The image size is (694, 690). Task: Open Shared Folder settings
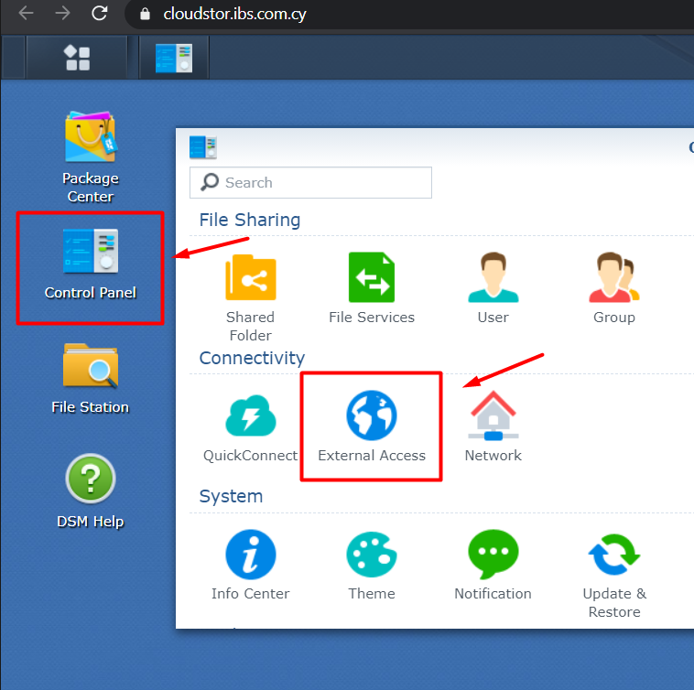(251, 296)
